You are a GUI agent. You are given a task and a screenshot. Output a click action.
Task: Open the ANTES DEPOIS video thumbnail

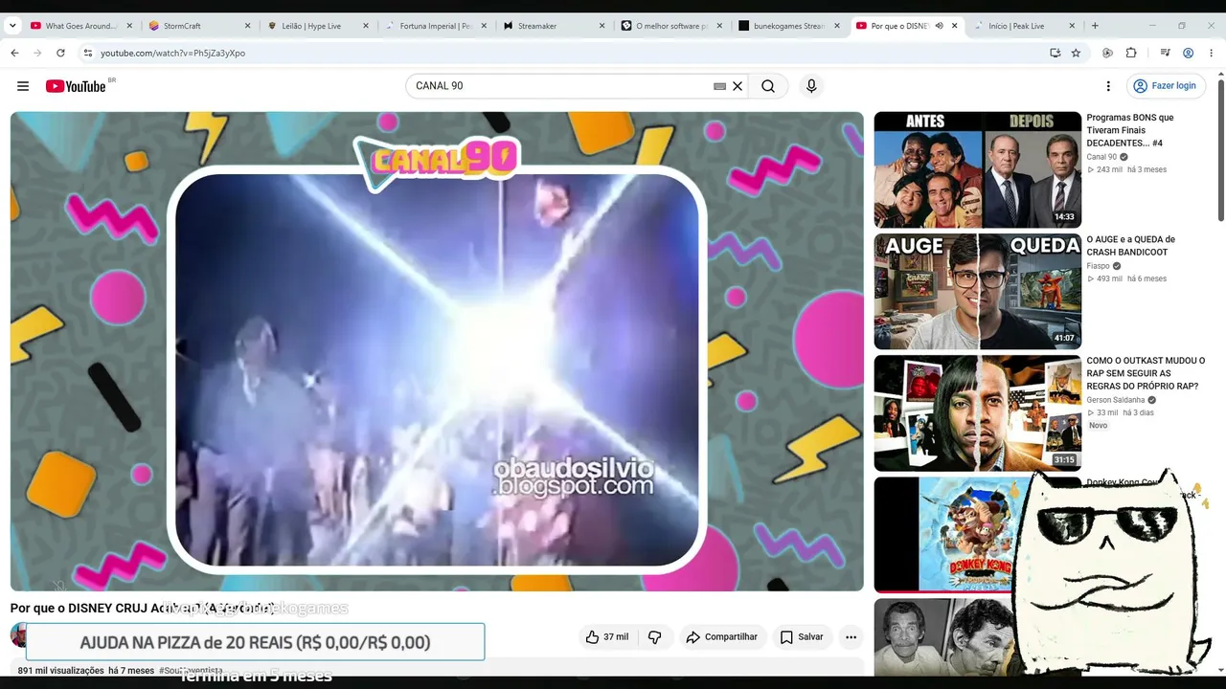(x=977, y=170)
